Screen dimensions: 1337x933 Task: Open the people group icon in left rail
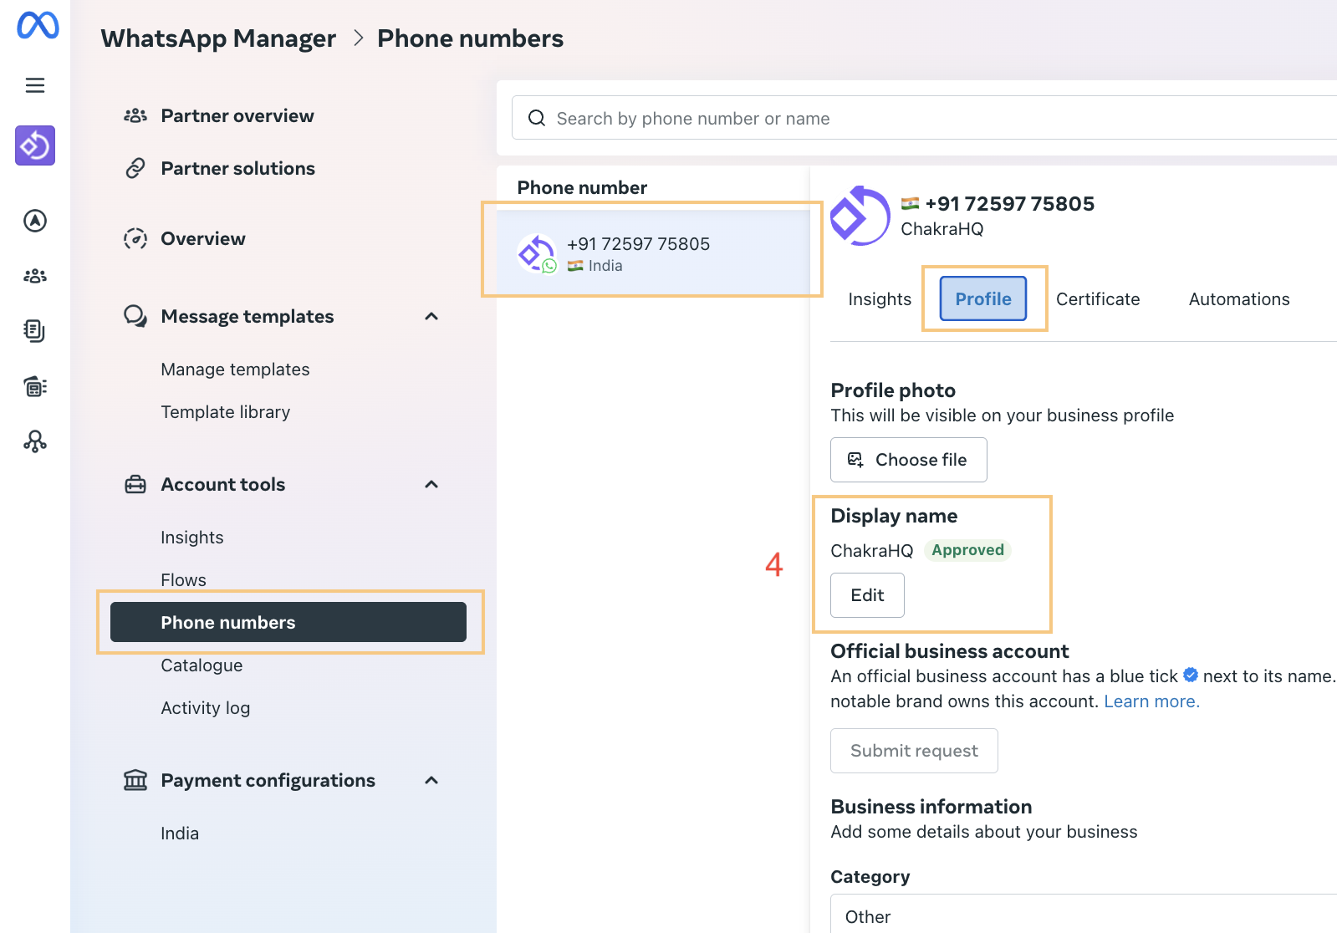[35, 276]
